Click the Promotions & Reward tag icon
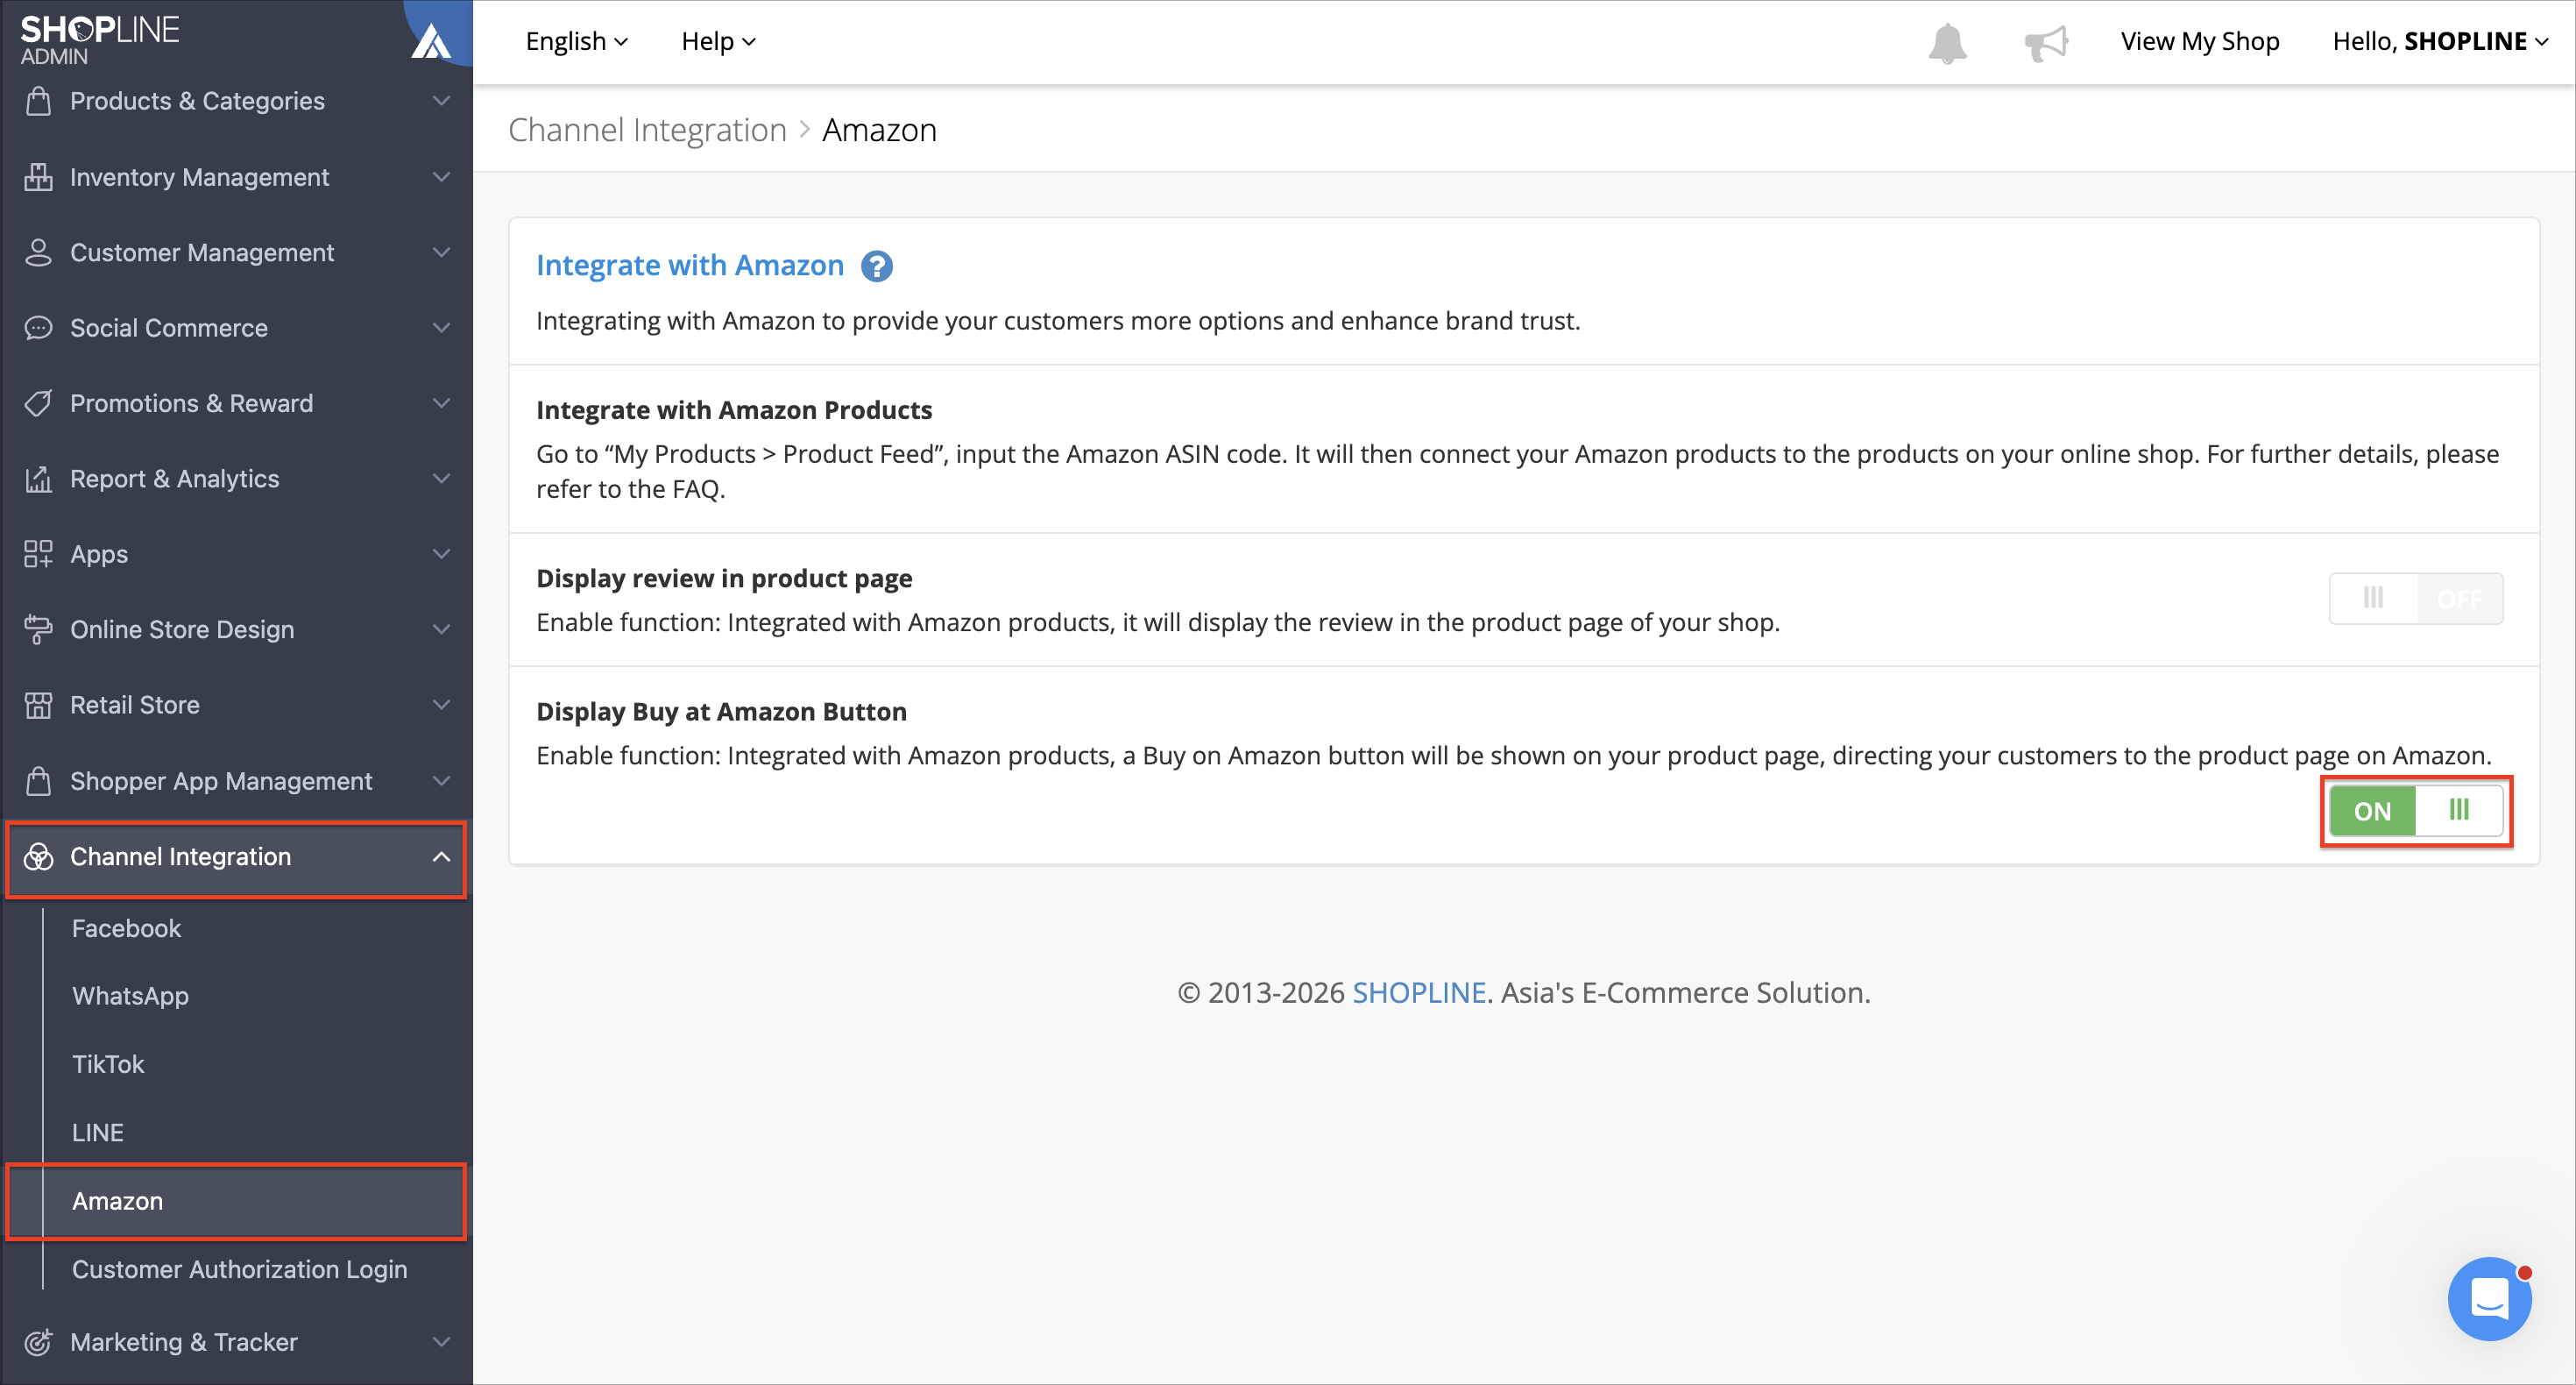The width and height of the screenshot is (2576, 1385). click(38, 403)
